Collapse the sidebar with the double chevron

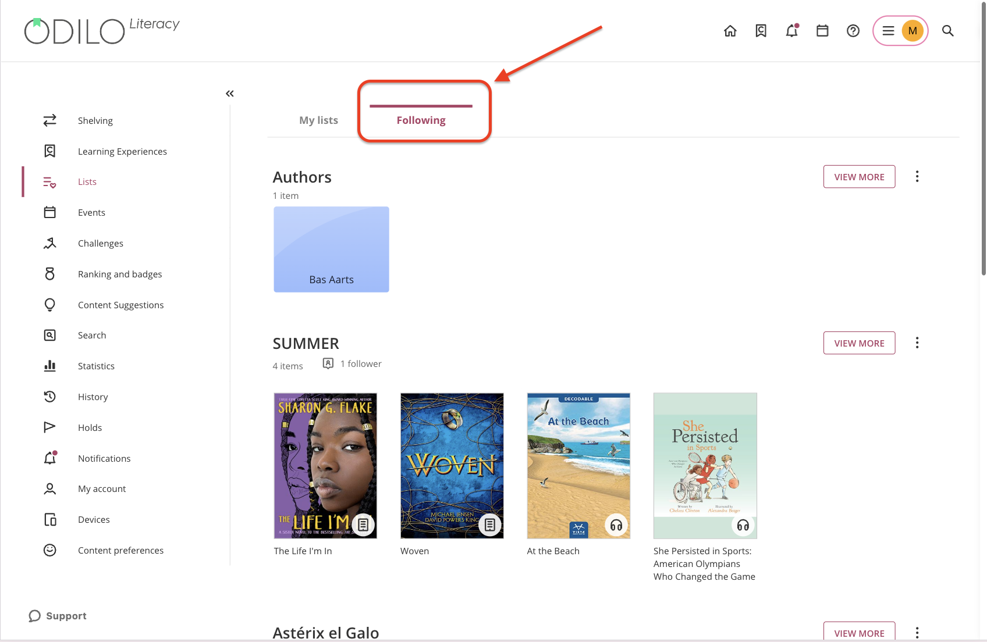(x=230, y=94)
